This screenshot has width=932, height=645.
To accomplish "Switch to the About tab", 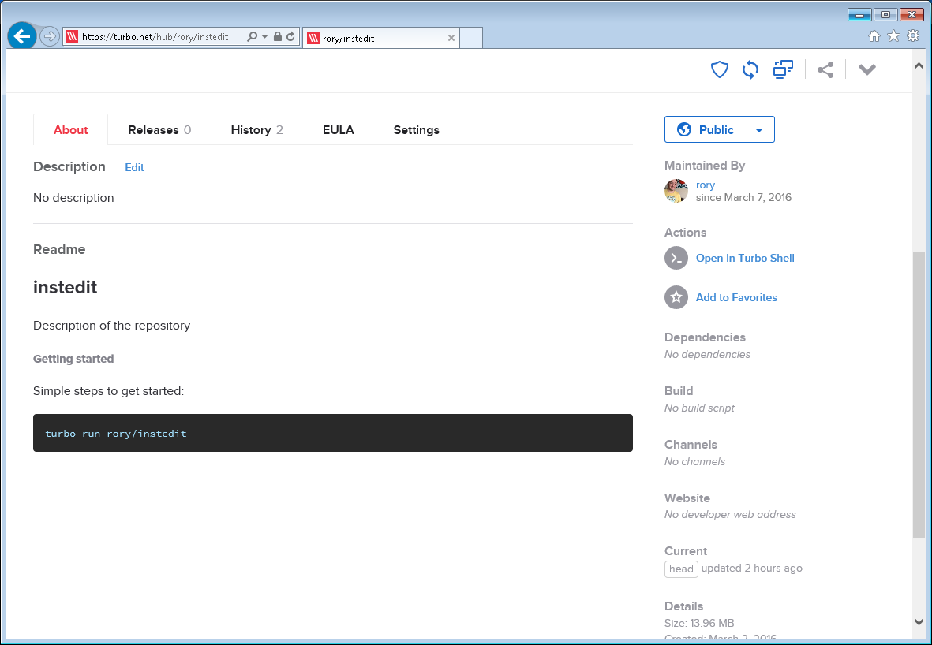I will point(71,130).
